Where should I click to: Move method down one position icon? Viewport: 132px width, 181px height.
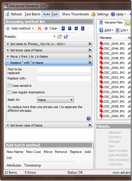coord(76,28)
